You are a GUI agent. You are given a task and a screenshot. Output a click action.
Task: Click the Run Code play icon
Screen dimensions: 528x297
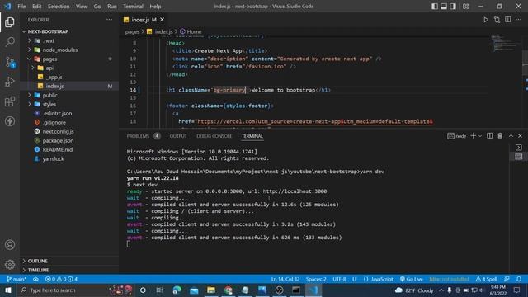click(x=486, y=20)
